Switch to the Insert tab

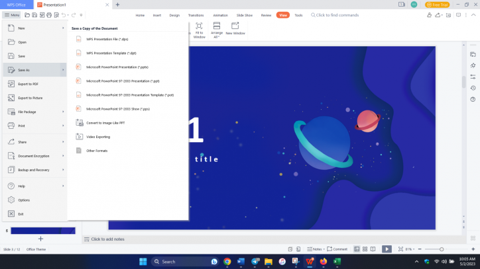pos(157,15)
